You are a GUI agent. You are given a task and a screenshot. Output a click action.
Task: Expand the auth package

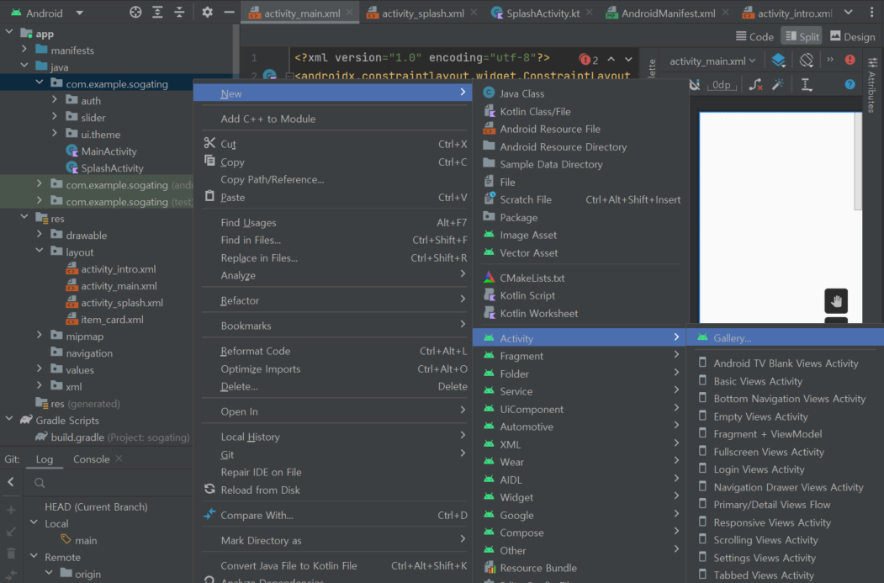point(55,100)
